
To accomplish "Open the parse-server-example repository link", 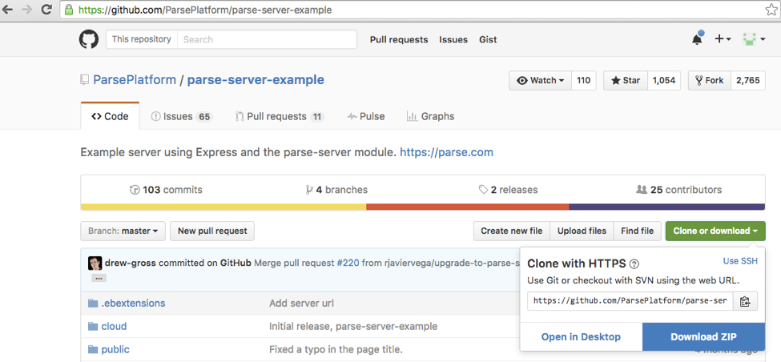I will click(x=256, y=79).
